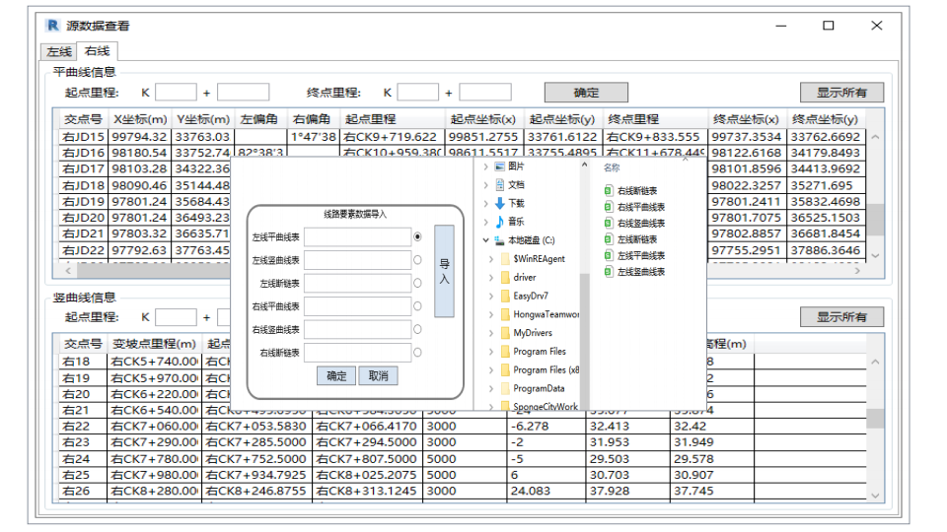Screen dimensions: 947x532
Task: Click the HongwaTeamwork folder icon
Action: tap(505, 314)
